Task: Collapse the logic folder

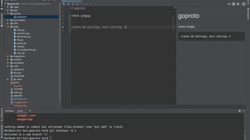Action: 8,27
